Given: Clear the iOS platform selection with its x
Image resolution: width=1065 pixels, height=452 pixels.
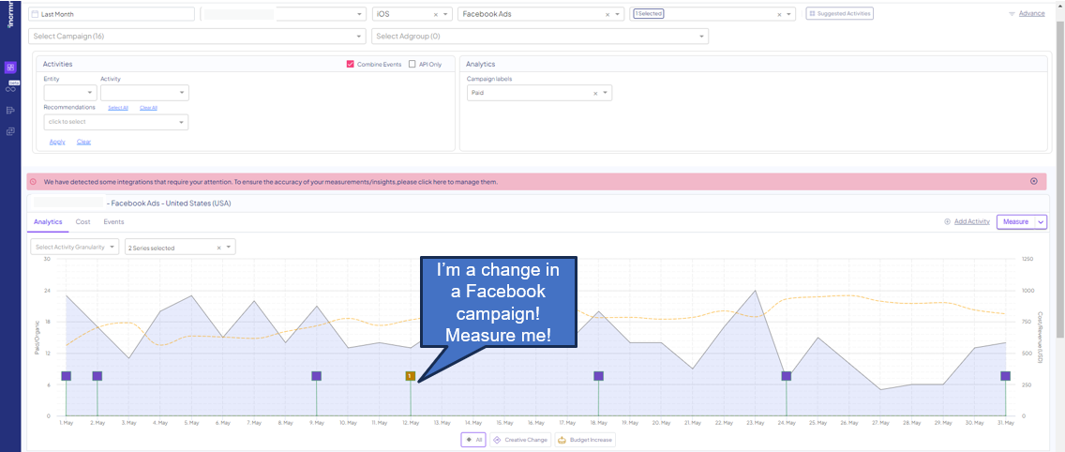Looking at the screenshot, I should coord(436,14).
